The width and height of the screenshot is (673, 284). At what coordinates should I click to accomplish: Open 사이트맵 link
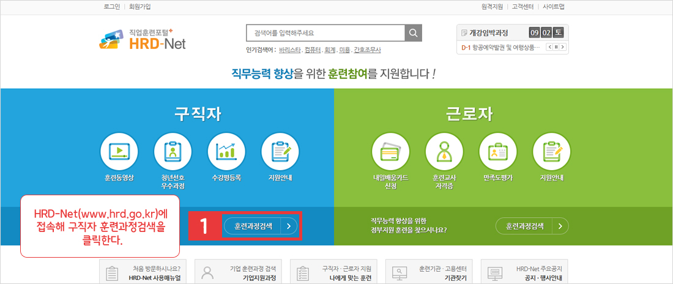pos(553,7)
